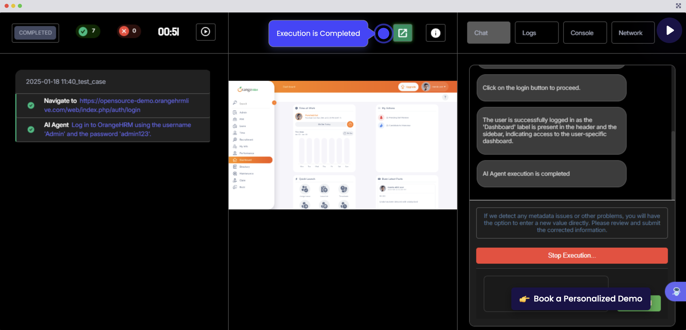Click the green passed steps counter
The width and height of the screenshot is (686, 330).
pos(88,31)
